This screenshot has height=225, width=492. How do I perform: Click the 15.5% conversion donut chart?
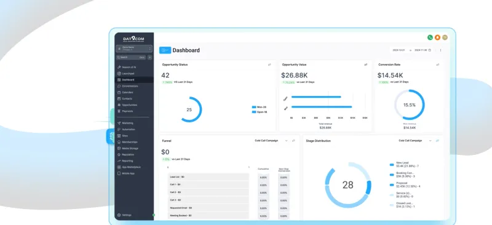(409, 105)
